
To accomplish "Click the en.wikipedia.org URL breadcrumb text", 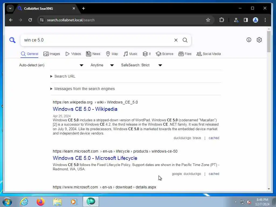I will click(x=95, y=102).
